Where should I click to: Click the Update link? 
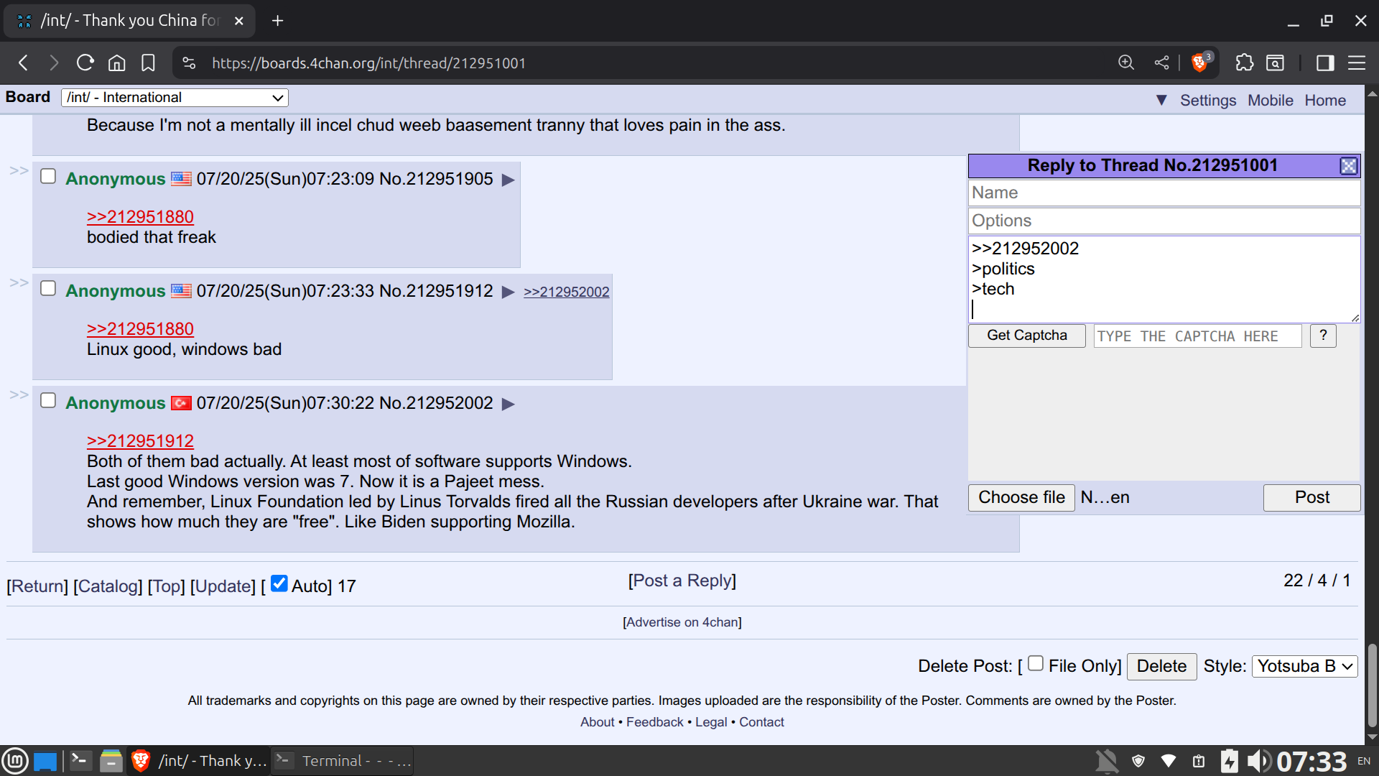[x=223, y=586]
